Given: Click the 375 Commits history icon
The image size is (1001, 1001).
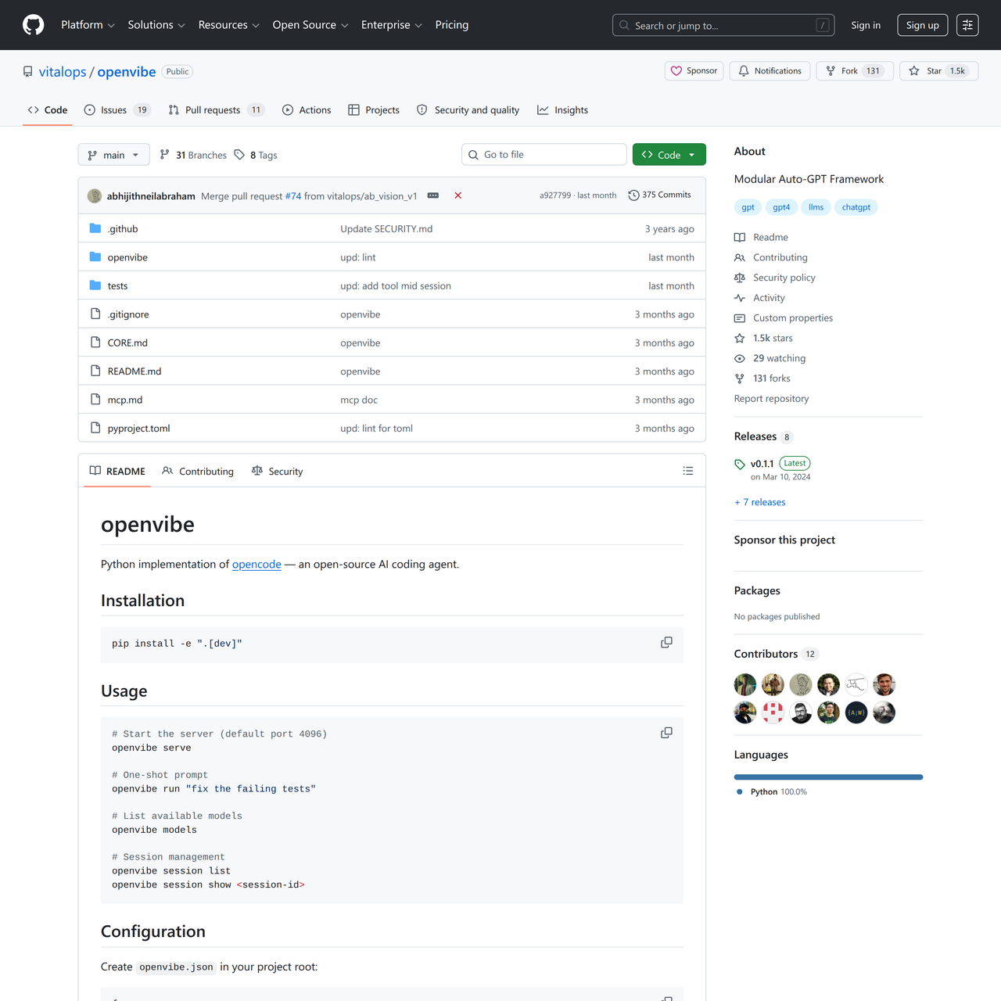Looking at the screenshot, I should 633,196.
